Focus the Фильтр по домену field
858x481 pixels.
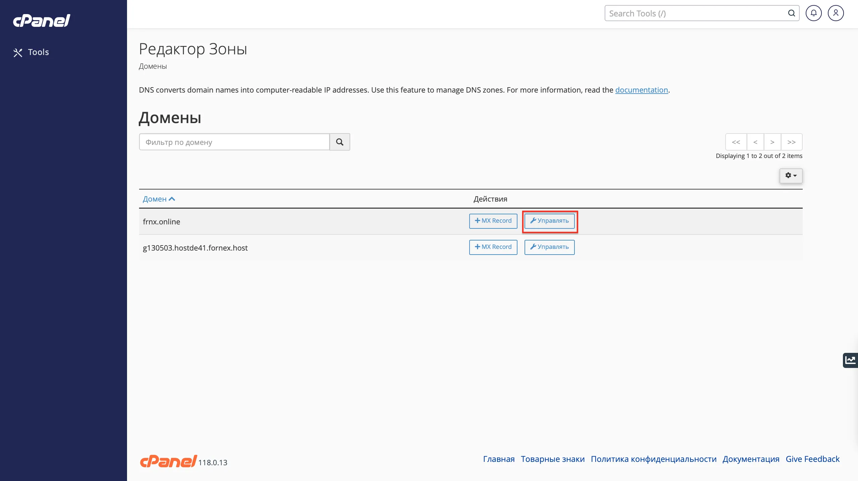pos(234,142)
